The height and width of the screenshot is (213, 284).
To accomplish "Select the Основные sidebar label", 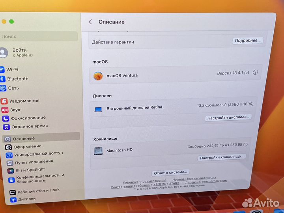I will pos(24,139).
